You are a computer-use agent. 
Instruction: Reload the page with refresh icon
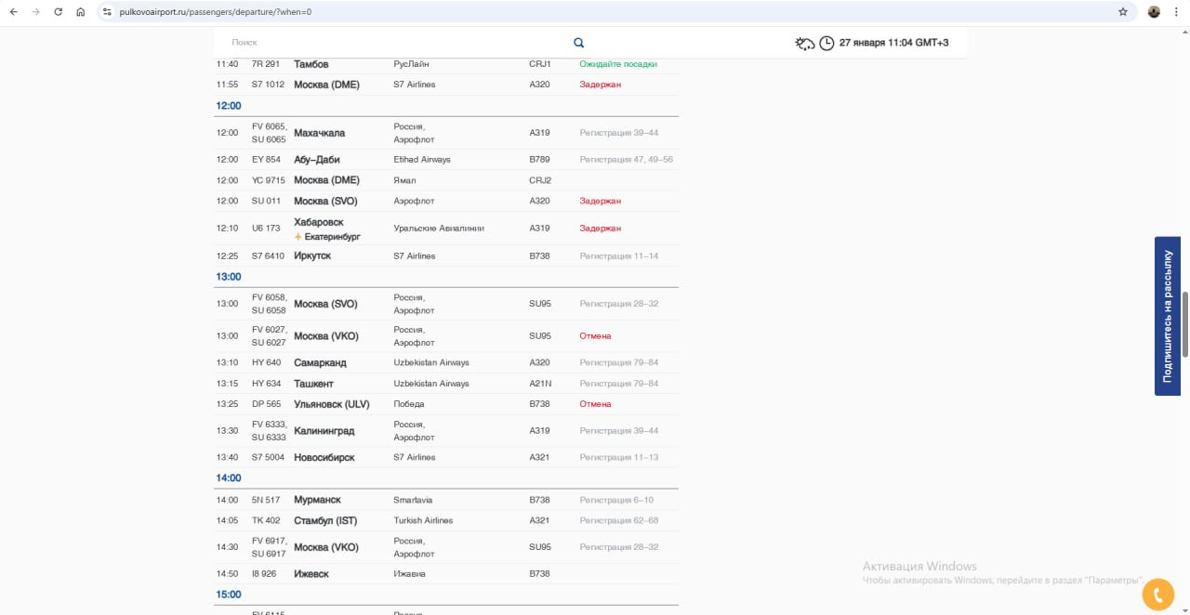[58, 12]
